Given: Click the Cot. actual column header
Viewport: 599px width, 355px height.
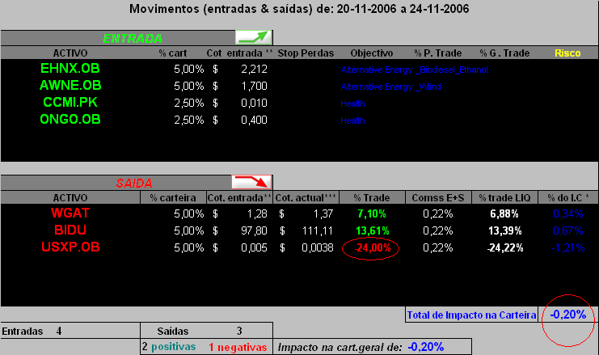Looking at the screenshot, I should (x=306, y=197).
